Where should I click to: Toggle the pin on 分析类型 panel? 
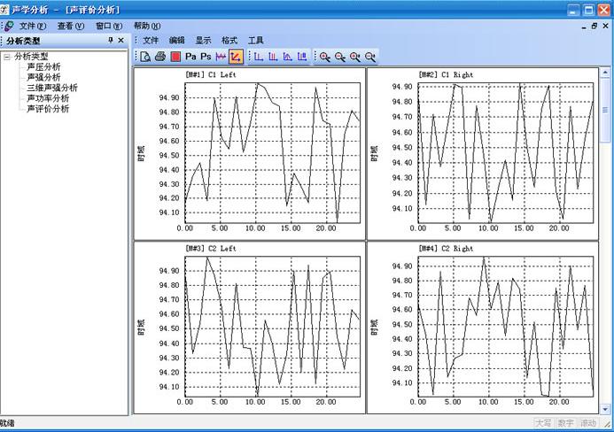point(110,40)
